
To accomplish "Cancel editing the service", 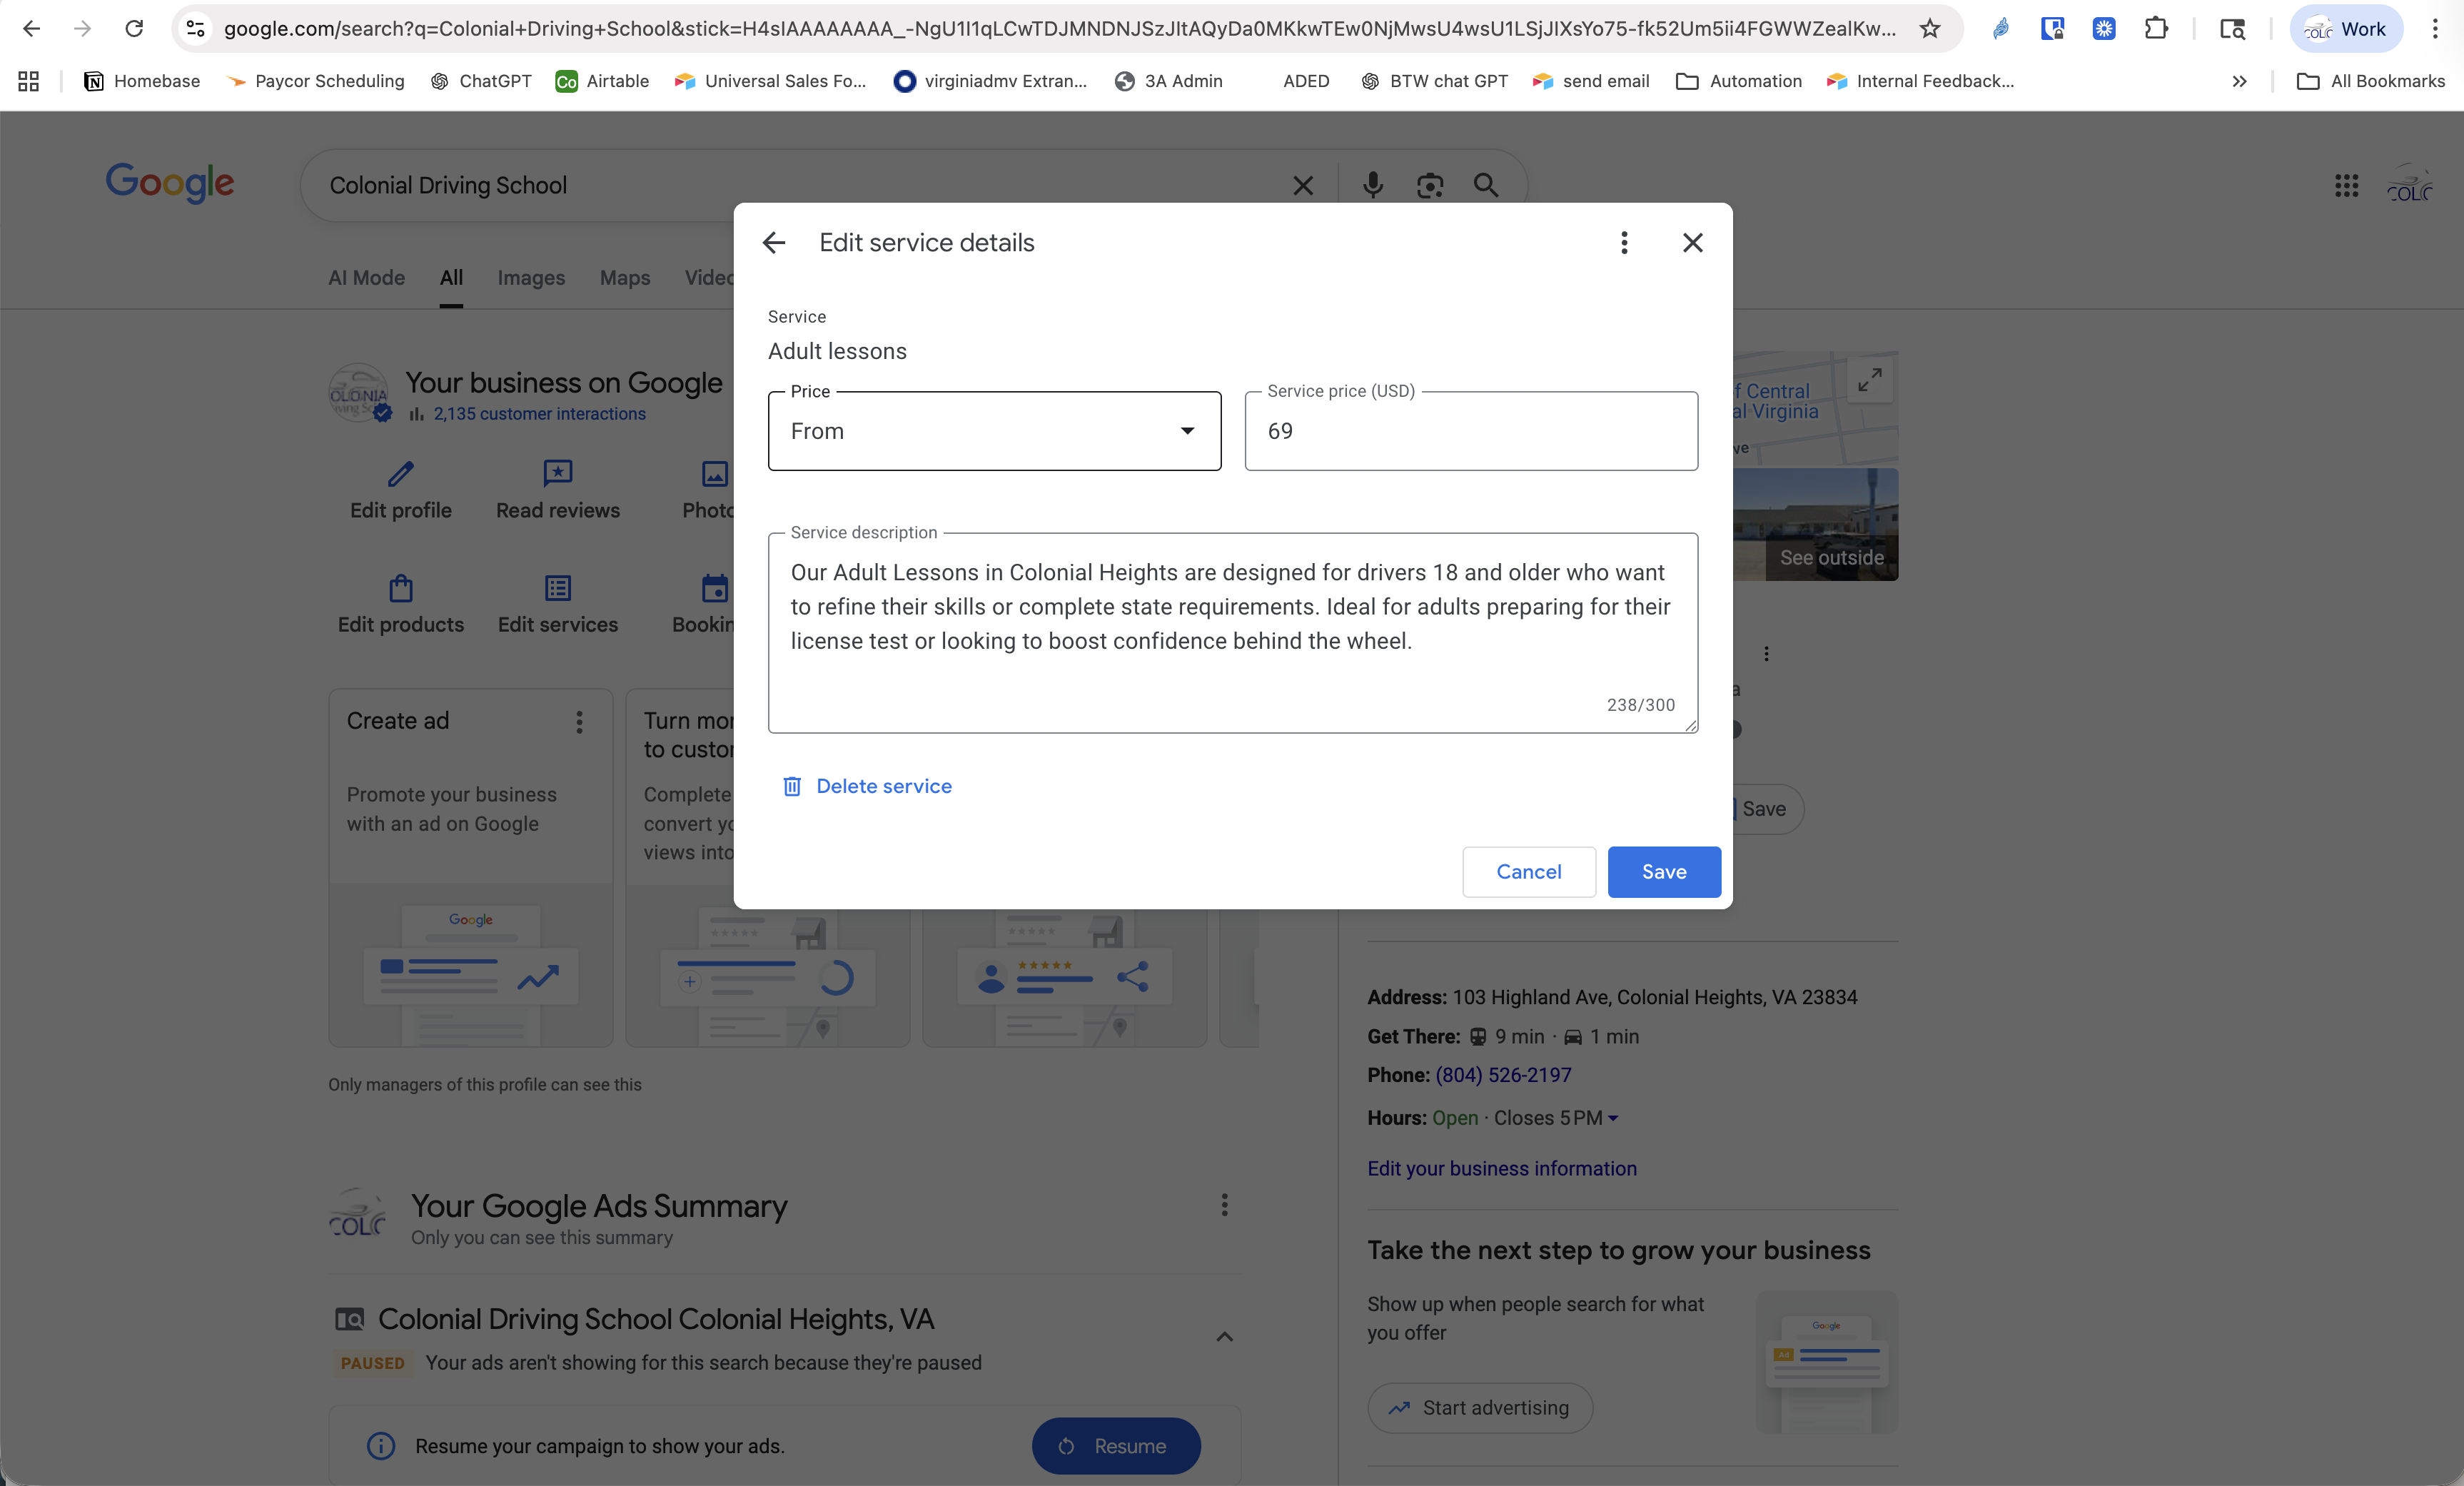I will 1528,872.
